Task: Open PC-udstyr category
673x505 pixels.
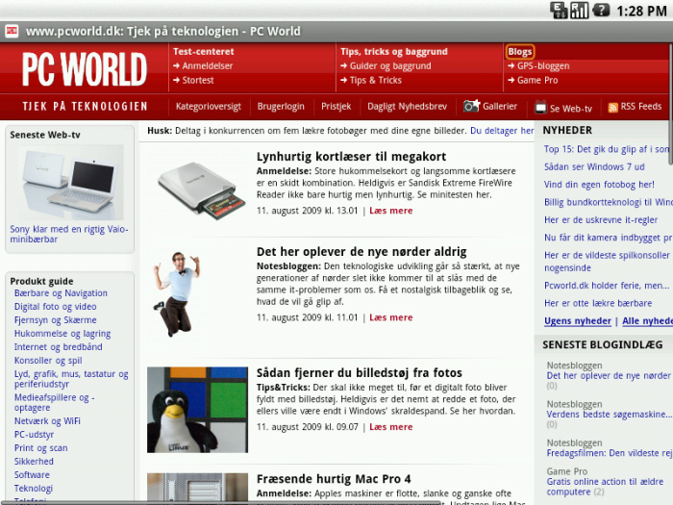Action: [34, 435]
